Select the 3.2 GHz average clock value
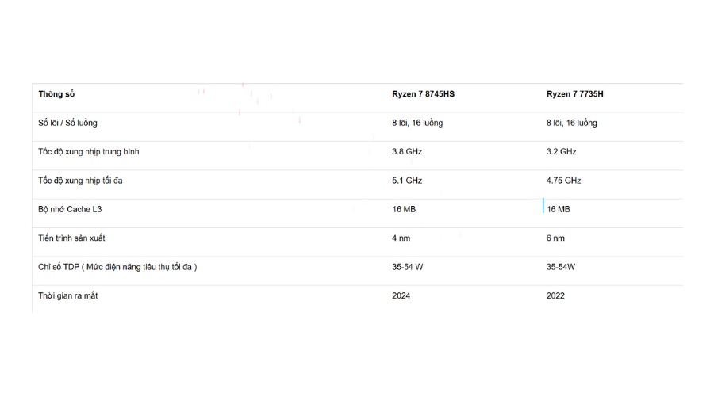Viewport: 714px width, 396px height. point(561,151)
